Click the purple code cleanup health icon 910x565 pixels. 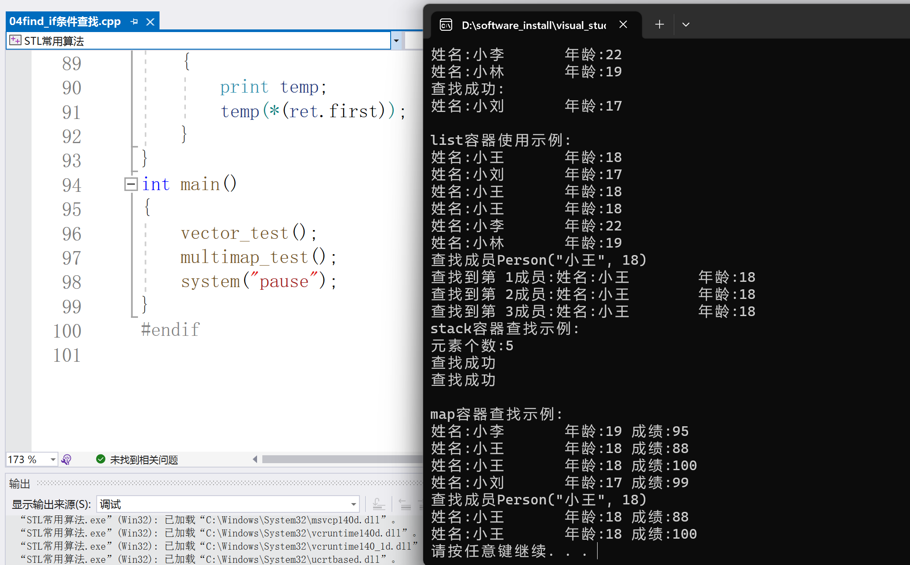pyautogui.click(x=66, y=460)
